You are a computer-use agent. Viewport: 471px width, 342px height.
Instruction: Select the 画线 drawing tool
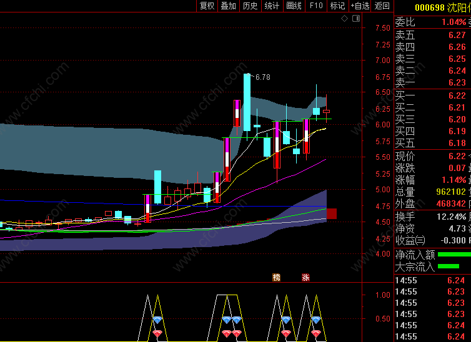click(294, 6)
